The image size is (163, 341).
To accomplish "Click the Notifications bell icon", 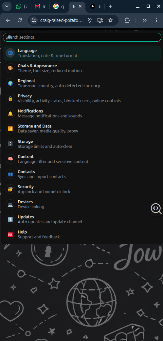I will [10, 113].
